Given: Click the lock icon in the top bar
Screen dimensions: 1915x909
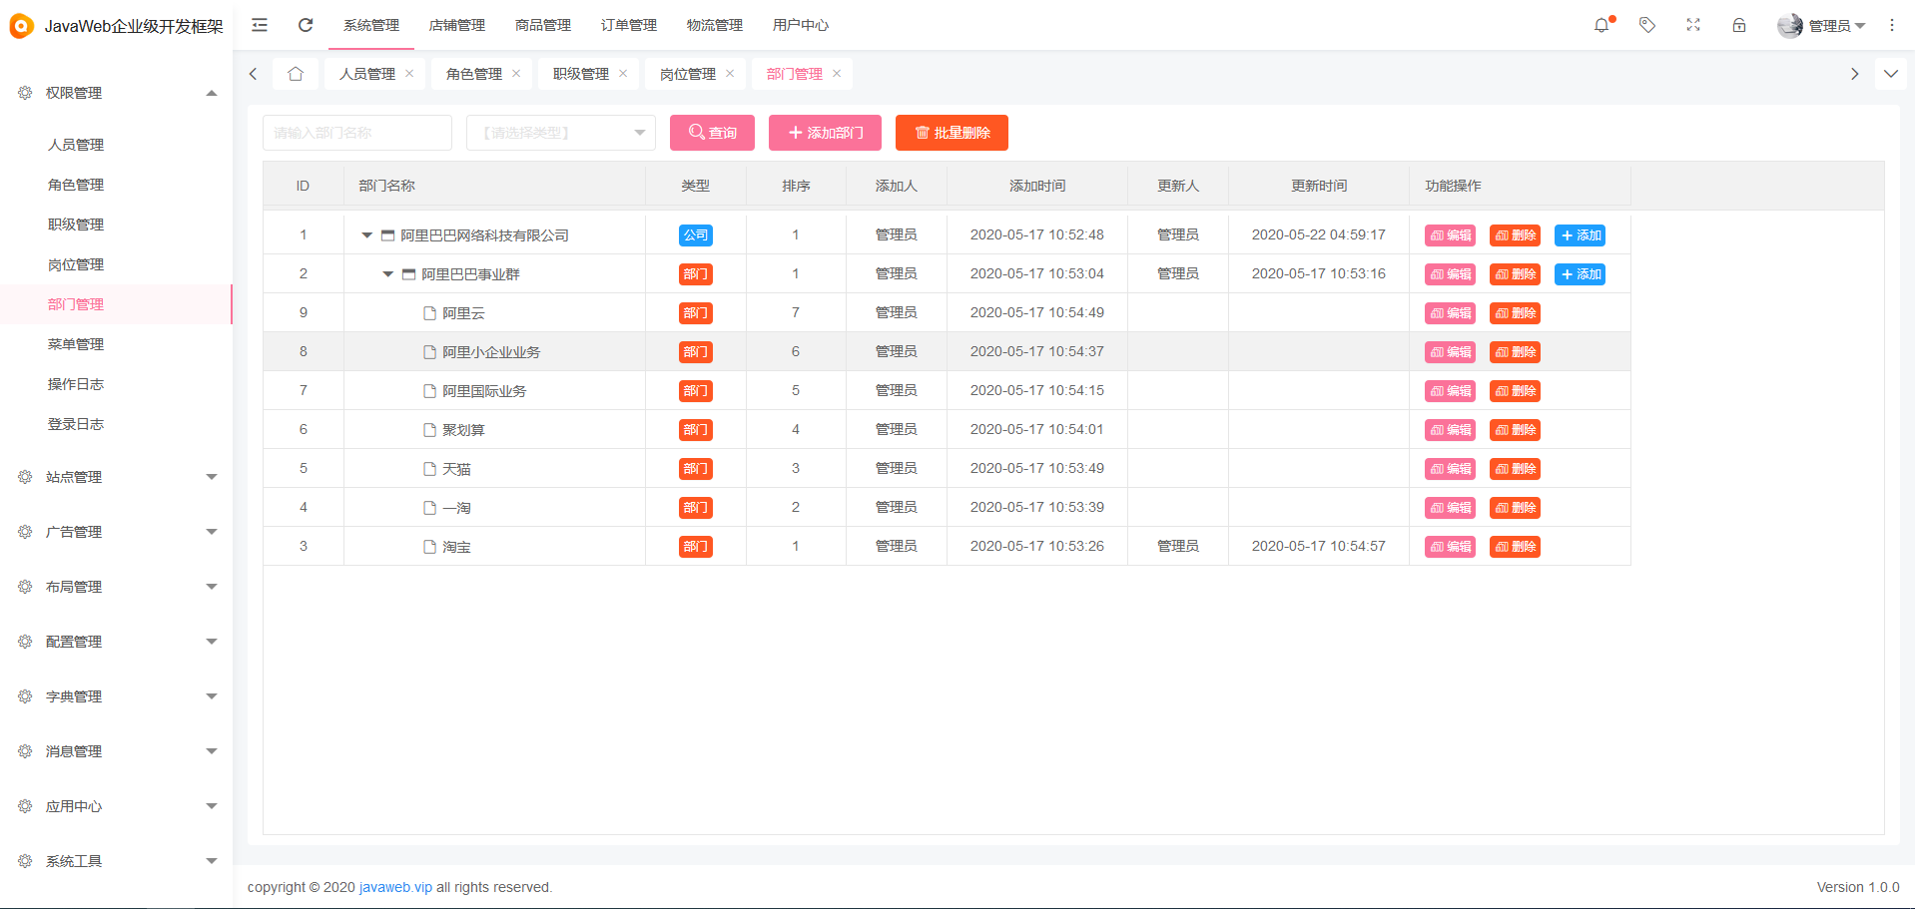Looking at the screenshot, I should click(1739, 25).
